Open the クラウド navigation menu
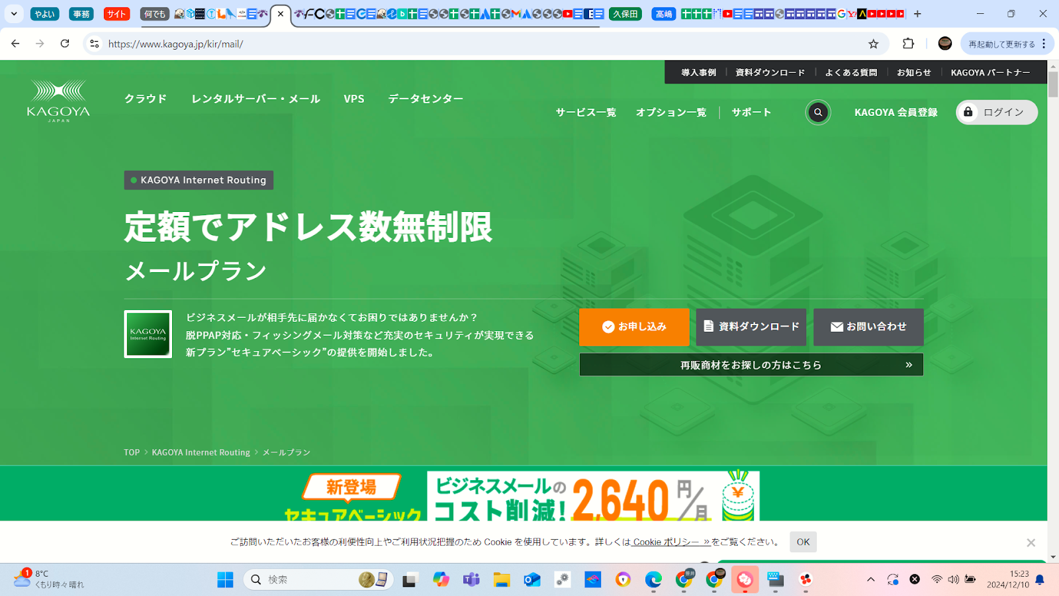This screenshot has width=1059, height=596. click(146, 99)
